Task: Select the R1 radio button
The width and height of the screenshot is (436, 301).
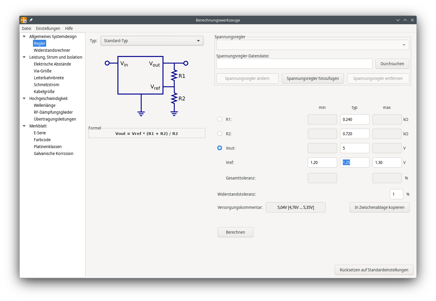Action: (x=220, y=119)
